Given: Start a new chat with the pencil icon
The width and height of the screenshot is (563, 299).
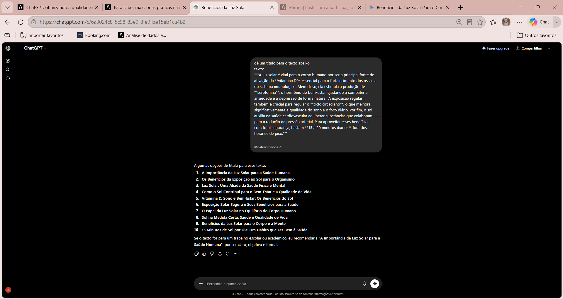Looking at the screenshot, I should coord(8,61).
